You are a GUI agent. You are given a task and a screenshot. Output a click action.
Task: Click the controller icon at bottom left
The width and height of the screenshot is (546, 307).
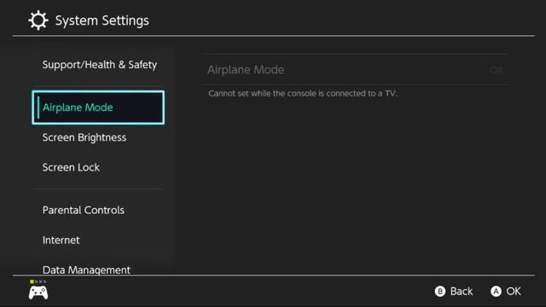38,293
